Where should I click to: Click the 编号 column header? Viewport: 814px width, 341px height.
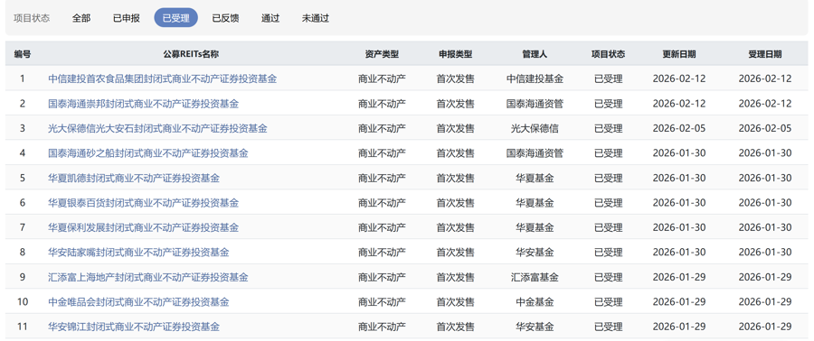(x=23, y=54)
